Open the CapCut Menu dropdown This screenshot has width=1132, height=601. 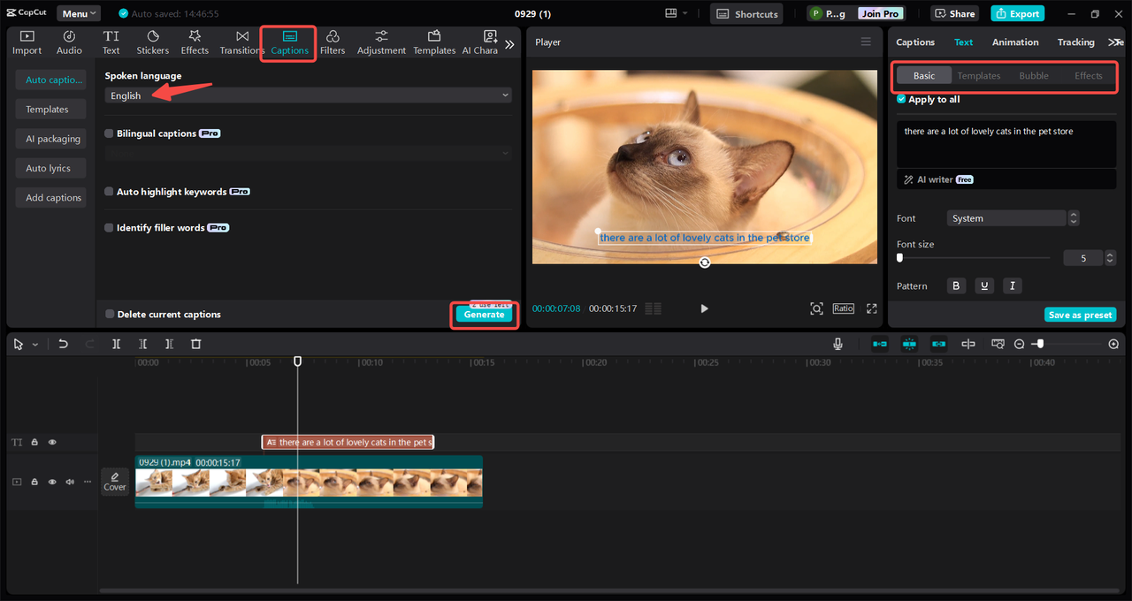[x=79, y=13]
